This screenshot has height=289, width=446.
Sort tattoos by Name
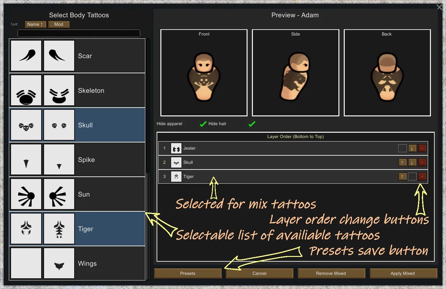point(35,24)
